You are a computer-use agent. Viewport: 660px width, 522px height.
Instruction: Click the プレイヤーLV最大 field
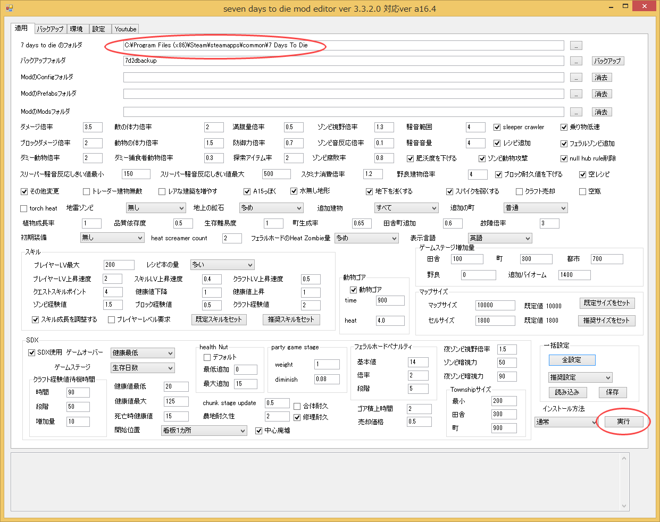[119, 265]
